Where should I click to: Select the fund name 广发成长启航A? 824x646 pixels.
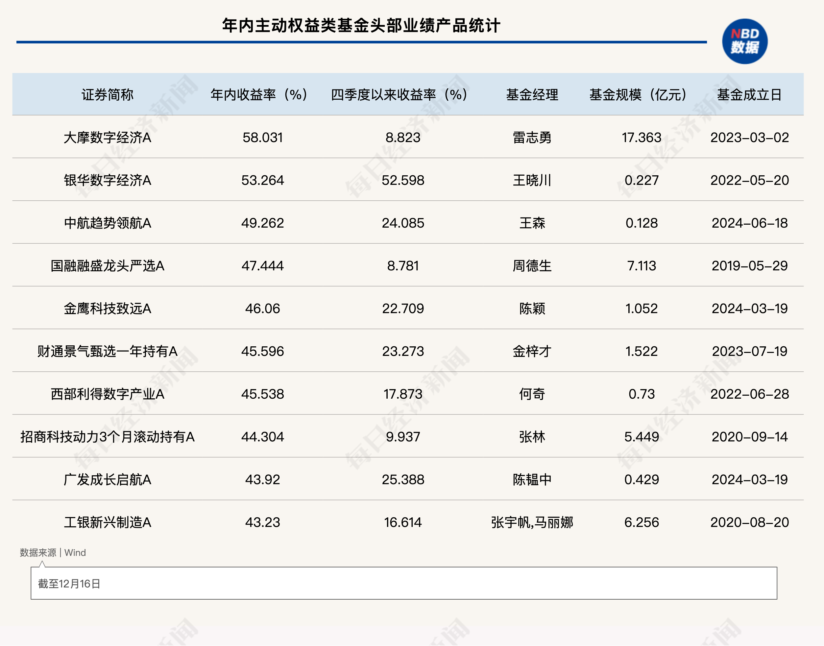click(108, 479)
